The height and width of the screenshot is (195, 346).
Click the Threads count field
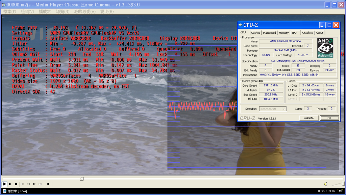coord(331,108)
